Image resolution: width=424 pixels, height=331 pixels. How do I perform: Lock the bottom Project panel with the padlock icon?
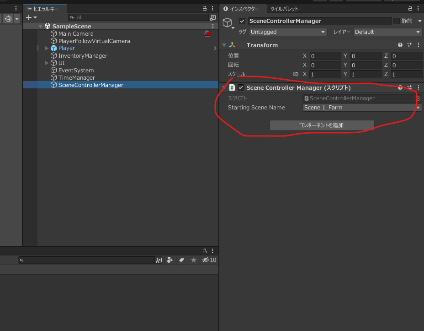click(x=205, y=251)
